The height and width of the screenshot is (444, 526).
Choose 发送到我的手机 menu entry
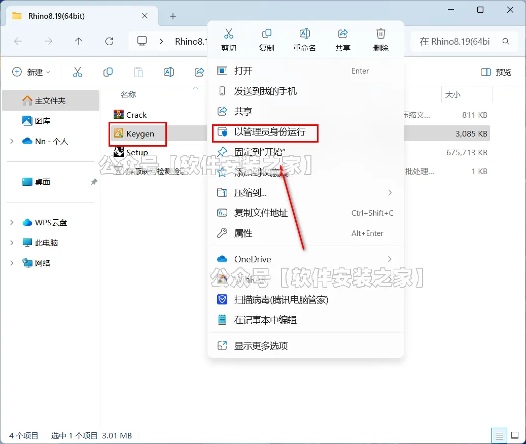coord(305,91)
